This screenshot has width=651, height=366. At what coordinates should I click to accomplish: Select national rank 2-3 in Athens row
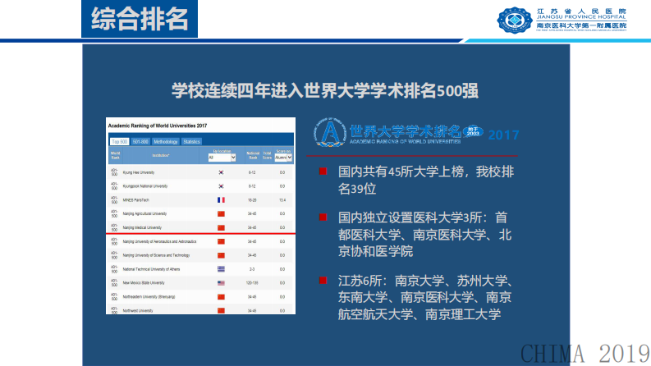coord(252,269)
